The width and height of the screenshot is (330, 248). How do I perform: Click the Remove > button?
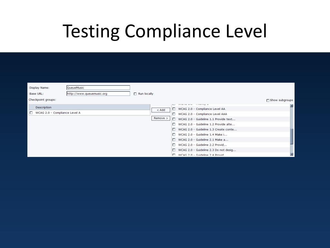pyautogui.click(x=161, y=118)
